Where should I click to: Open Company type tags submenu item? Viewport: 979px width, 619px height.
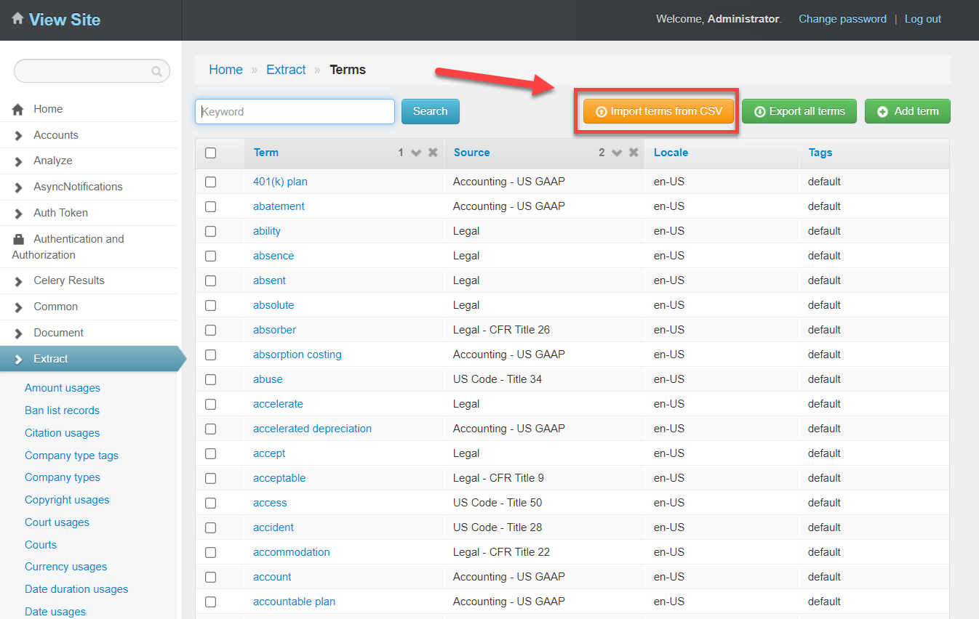(71, 456)
